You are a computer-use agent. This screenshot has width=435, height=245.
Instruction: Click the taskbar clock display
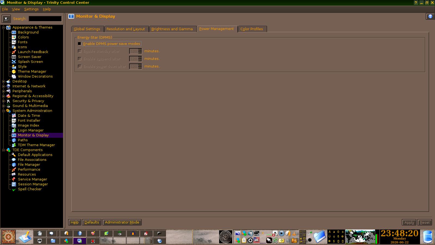point(399,237)
